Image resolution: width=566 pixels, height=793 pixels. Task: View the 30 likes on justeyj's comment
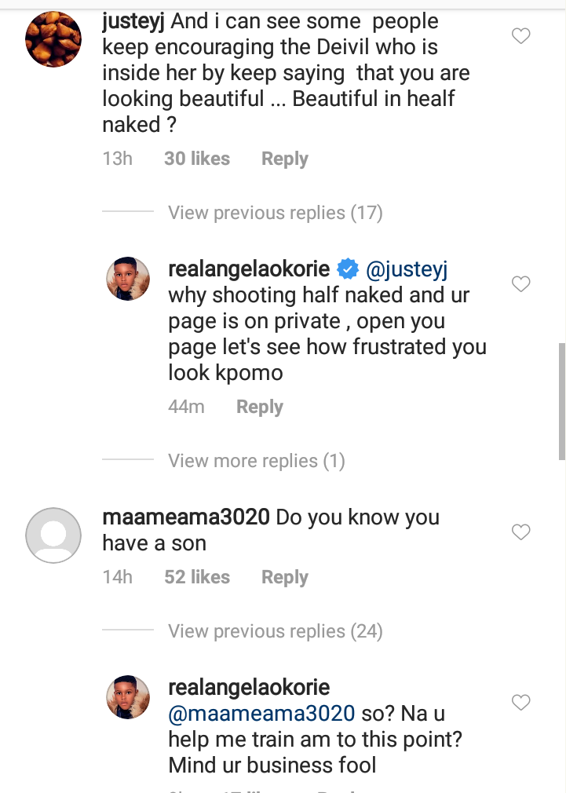(196, 159)
